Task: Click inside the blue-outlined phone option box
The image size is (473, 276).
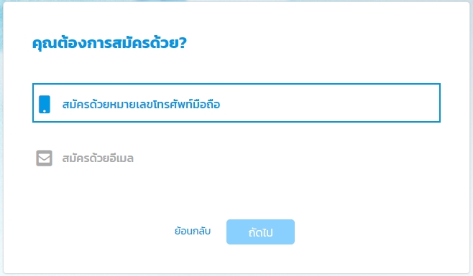Action: (236, 103)
